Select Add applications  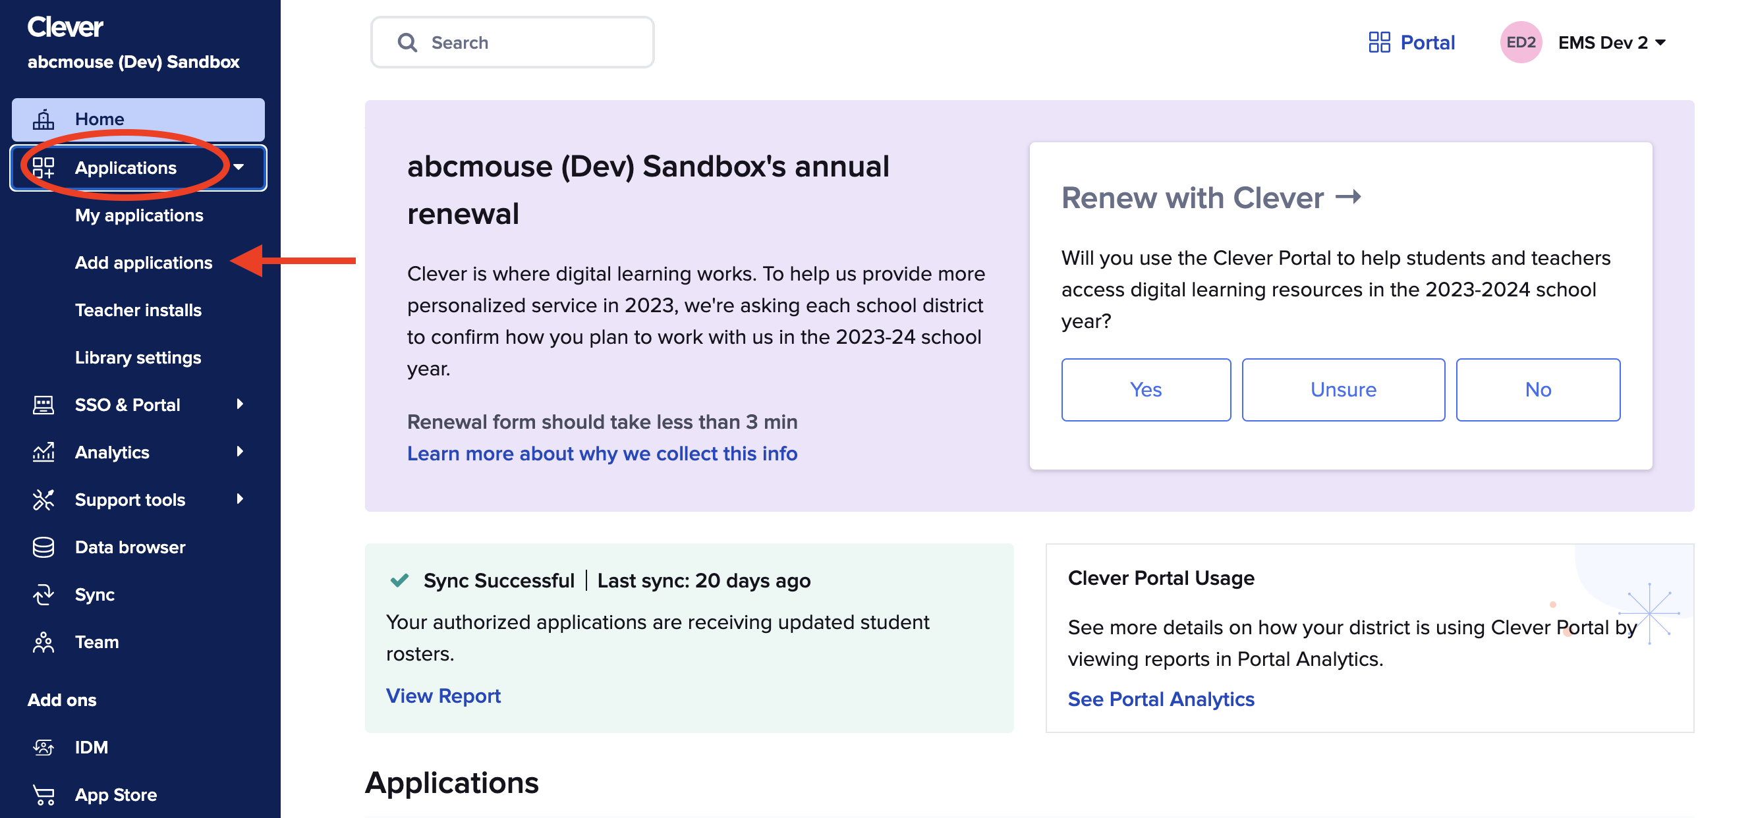tap(144, 263)
